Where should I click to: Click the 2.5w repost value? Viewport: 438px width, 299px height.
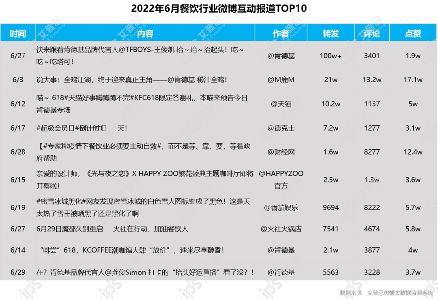click(x=331, y=180)
